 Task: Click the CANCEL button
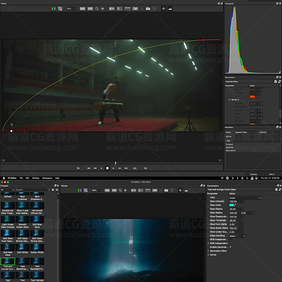click(x=254, y=174)
